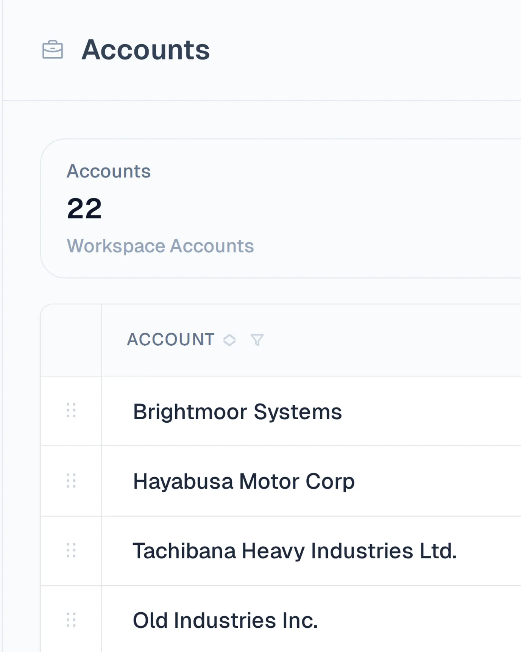Image resolution: width=521 pixels, height=652 pixels.
Task: Open the ACCOUNT column filter funnel
Action: (x=257, y=340)
